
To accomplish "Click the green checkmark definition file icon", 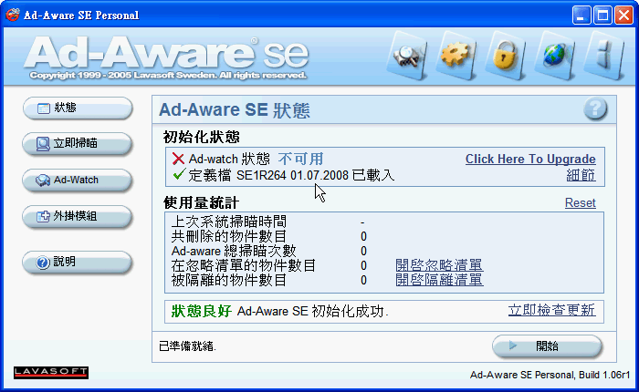I will point(179,174).
